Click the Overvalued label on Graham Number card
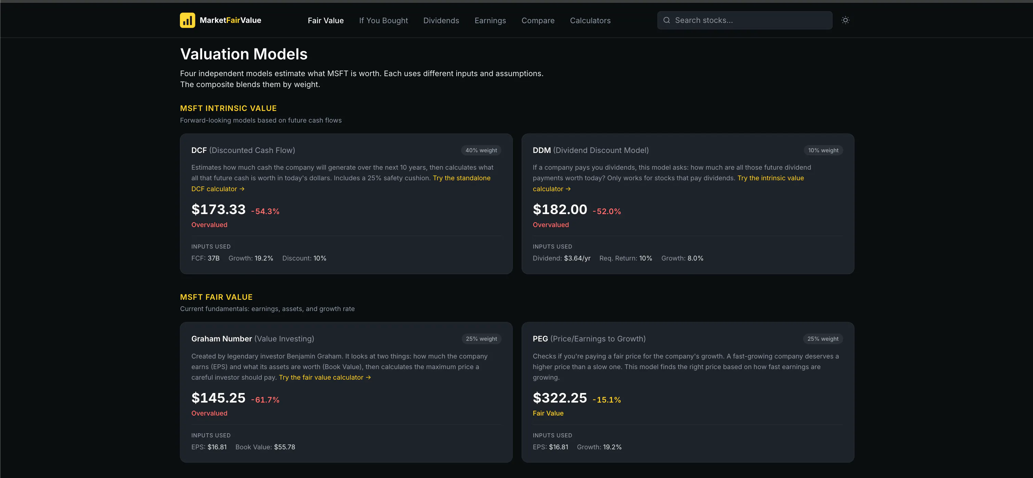This screenshot has height=478, width=1033. [x=209, y=413]
